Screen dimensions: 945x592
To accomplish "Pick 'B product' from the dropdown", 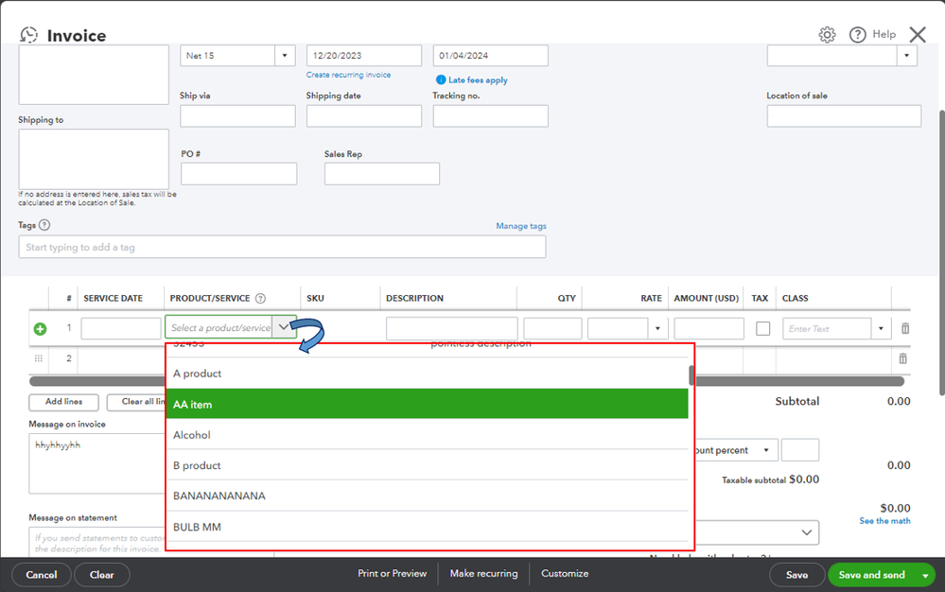I will pyautogui.click(x=428, y=465).
